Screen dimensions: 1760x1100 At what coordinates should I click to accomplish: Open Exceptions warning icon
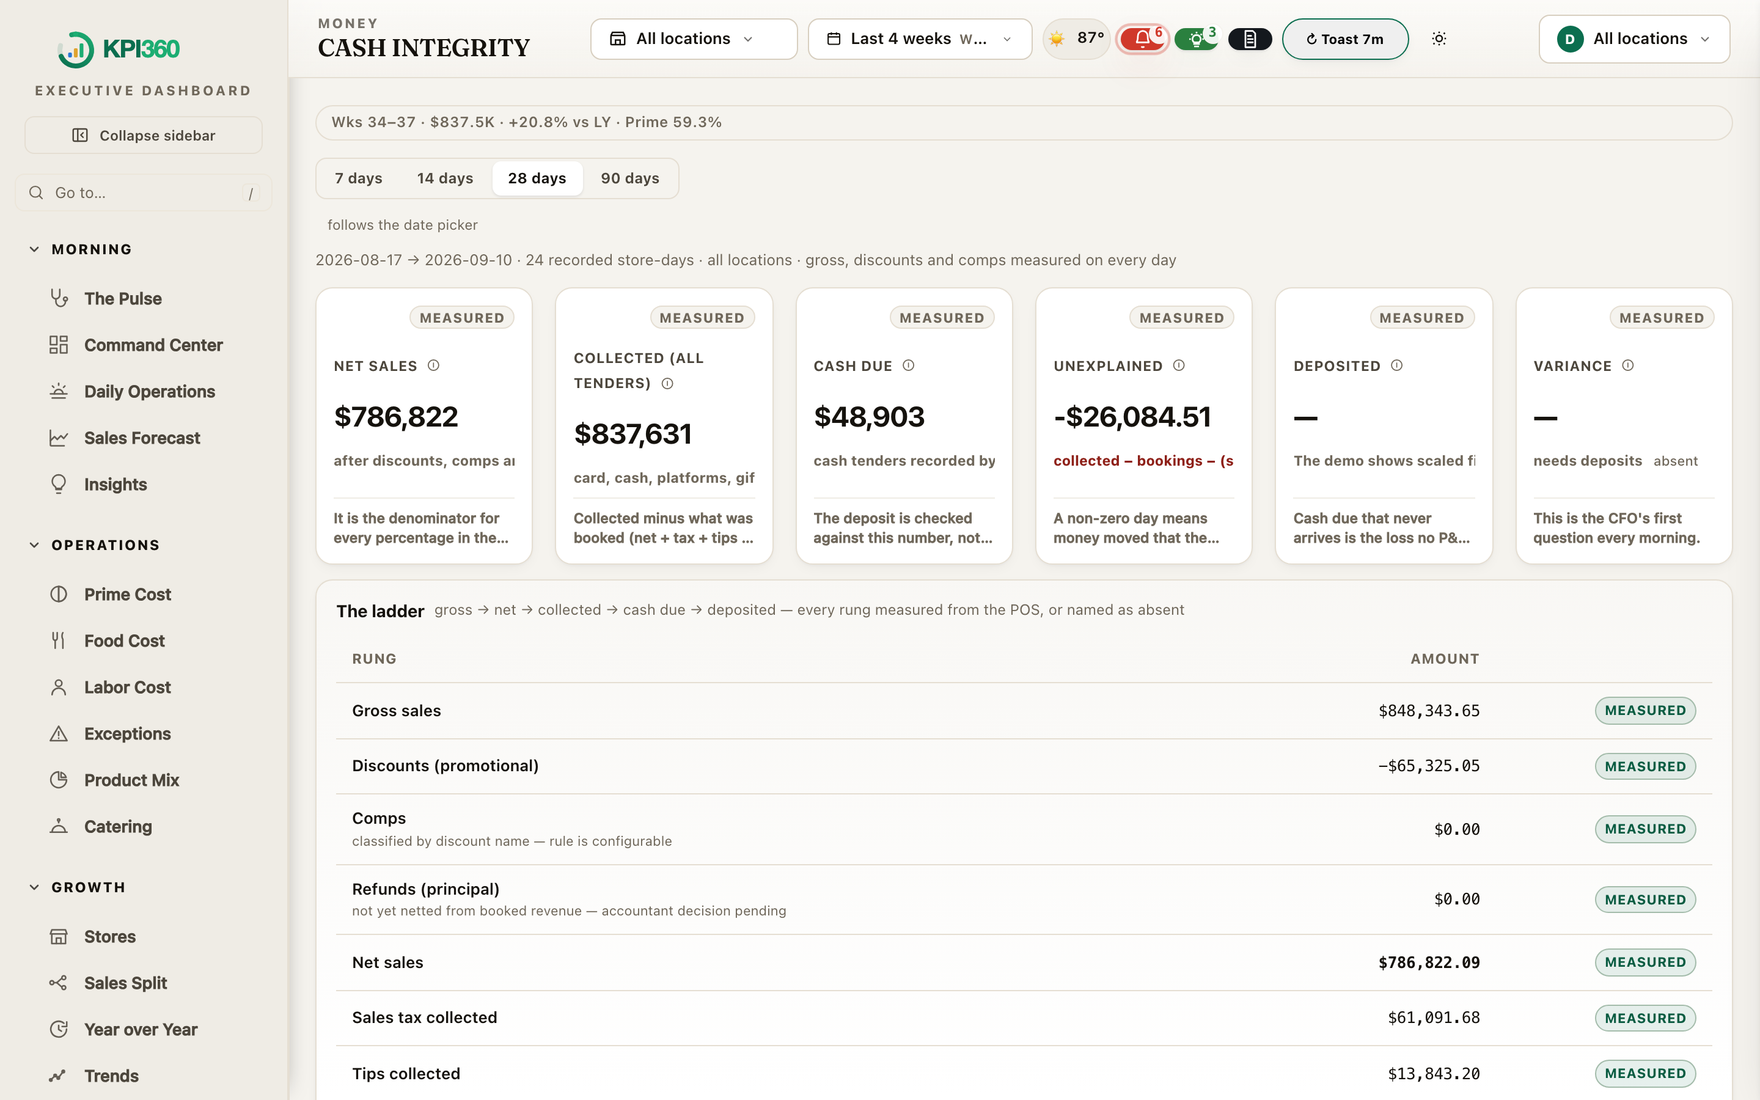point(58,734)
